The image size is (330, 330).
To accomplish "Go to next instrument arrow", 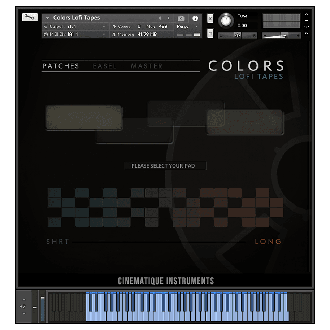I will (x=168, y=18).
